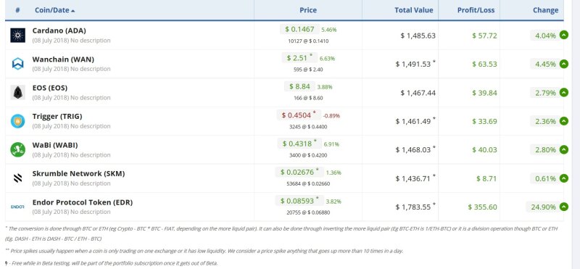Click the 2.36% change badge
Screen dimensions: 580x269
pyautogui.click(x=545, y=121)
